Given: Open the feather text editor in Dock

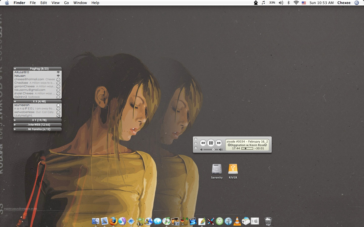Looking at the screenshot, I should 202,221.
